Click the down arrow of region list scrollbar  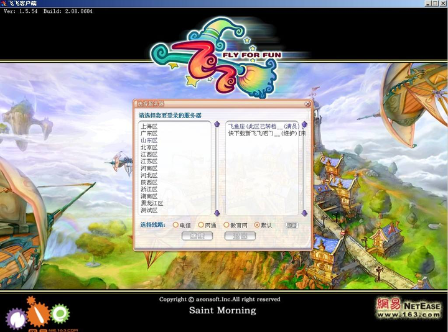point(217,213)
